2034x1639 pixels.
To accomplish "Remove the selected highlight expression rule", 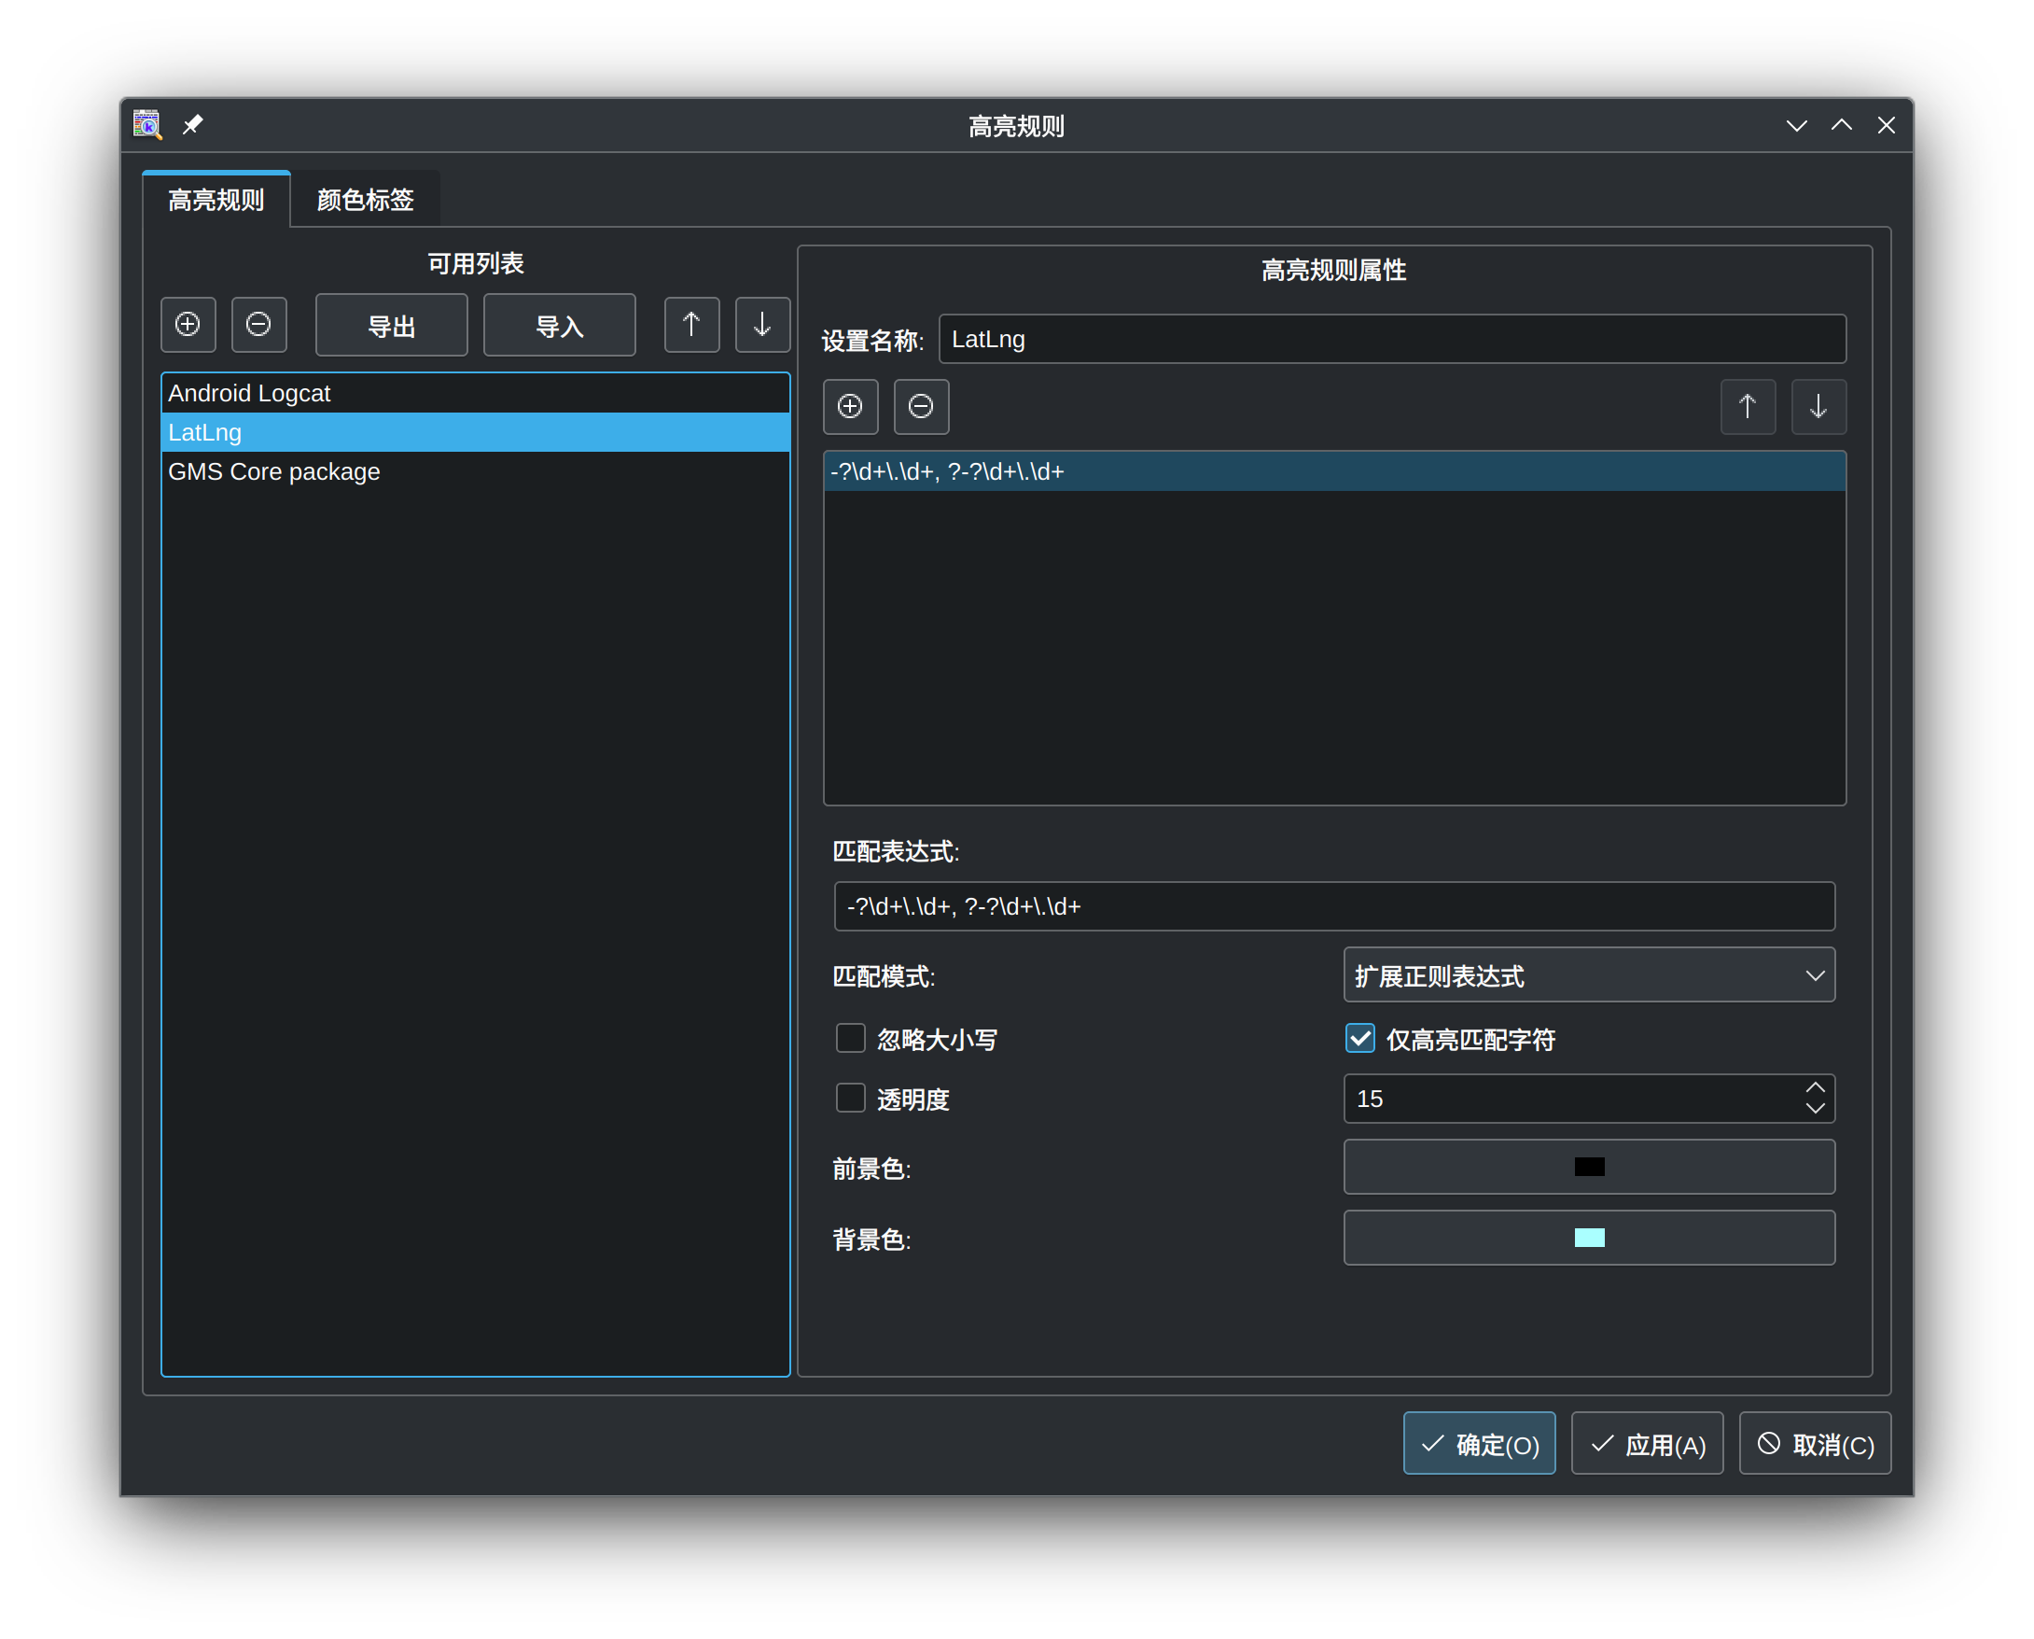I will pyautogui.click(x=921, y=407).
